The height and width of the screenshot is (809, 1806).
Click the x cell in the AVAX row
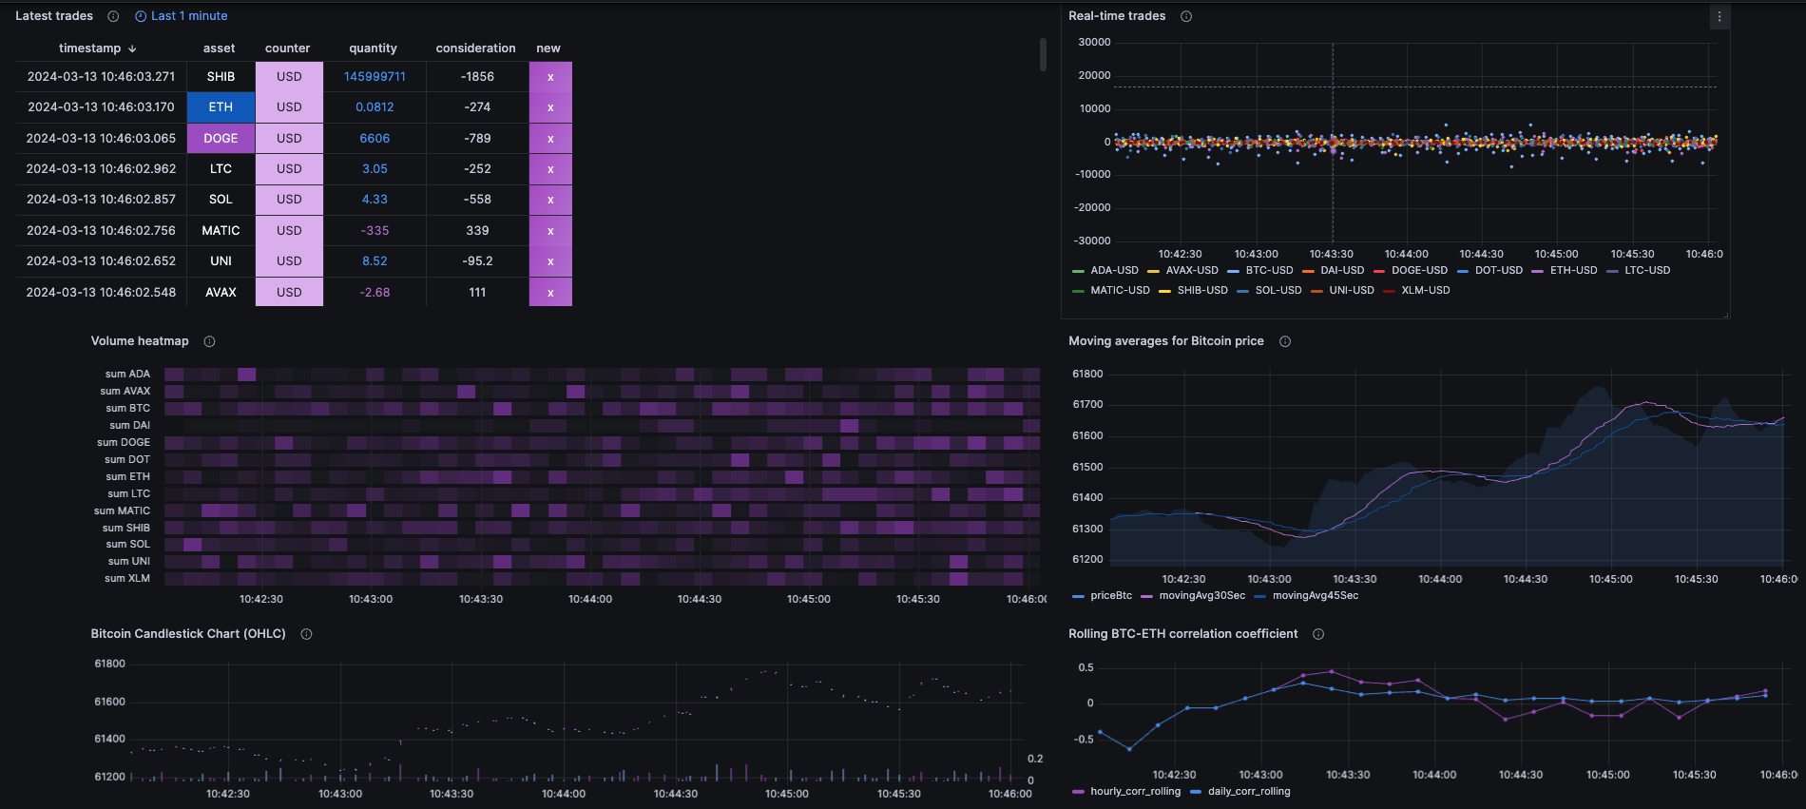(x=550, y=293)
